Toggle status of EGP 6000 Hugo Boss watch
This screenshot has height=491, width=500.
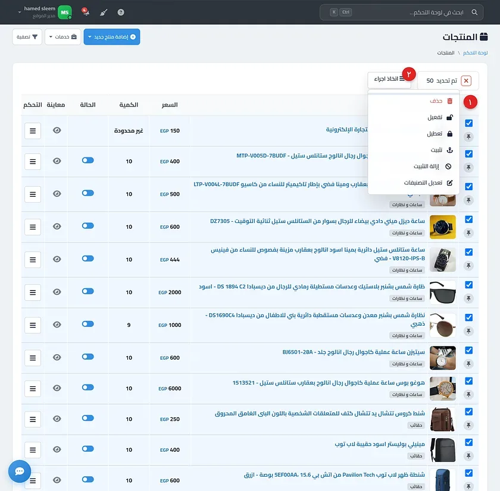87,387
